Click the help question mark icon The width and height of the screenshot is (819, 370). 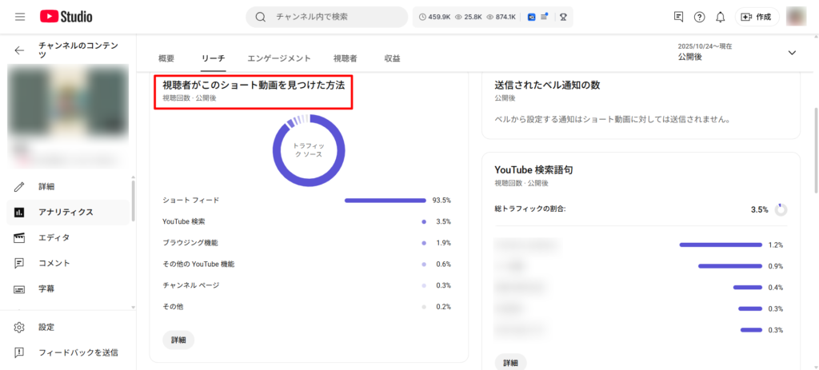tap(699, 17)
